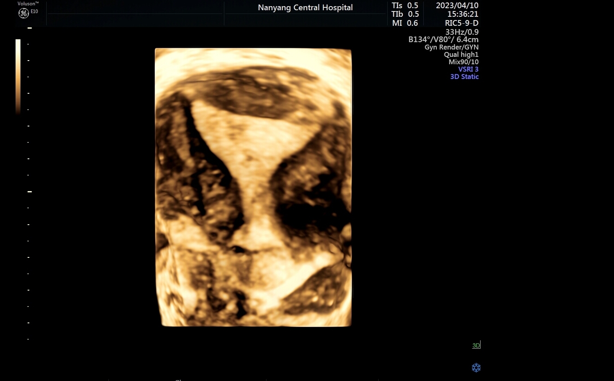Select the Mix90/10 render setting

coord(463,62)
